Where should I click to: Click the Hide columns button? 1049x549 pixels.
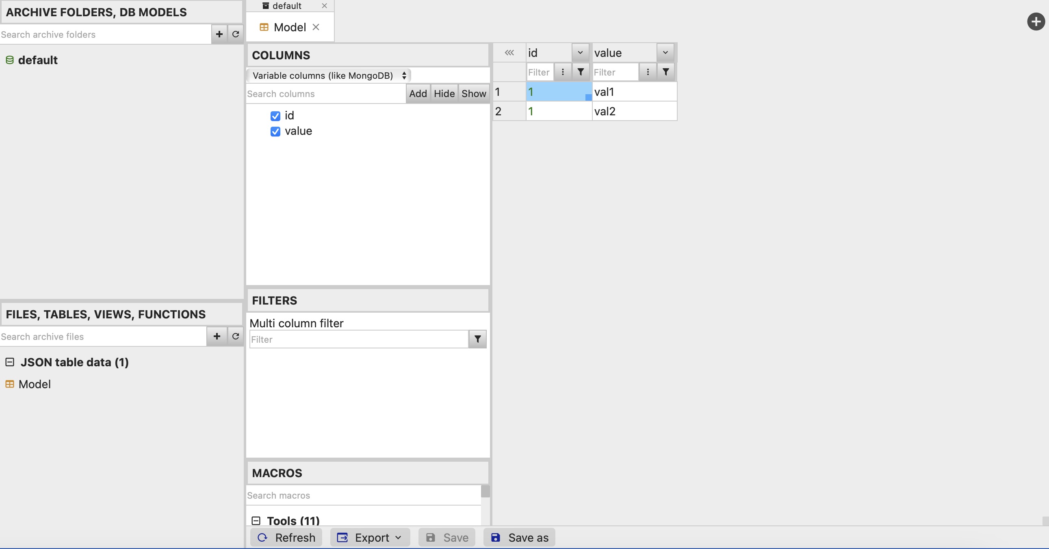tap(444, 93)
